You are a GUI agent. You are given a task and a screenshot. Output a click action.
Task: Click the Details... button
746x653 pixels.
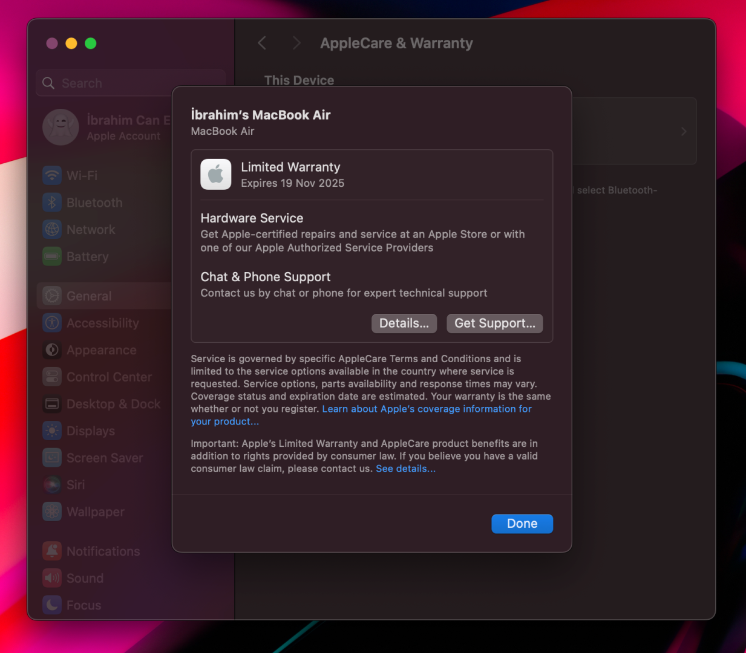click(x=404, y=323)
